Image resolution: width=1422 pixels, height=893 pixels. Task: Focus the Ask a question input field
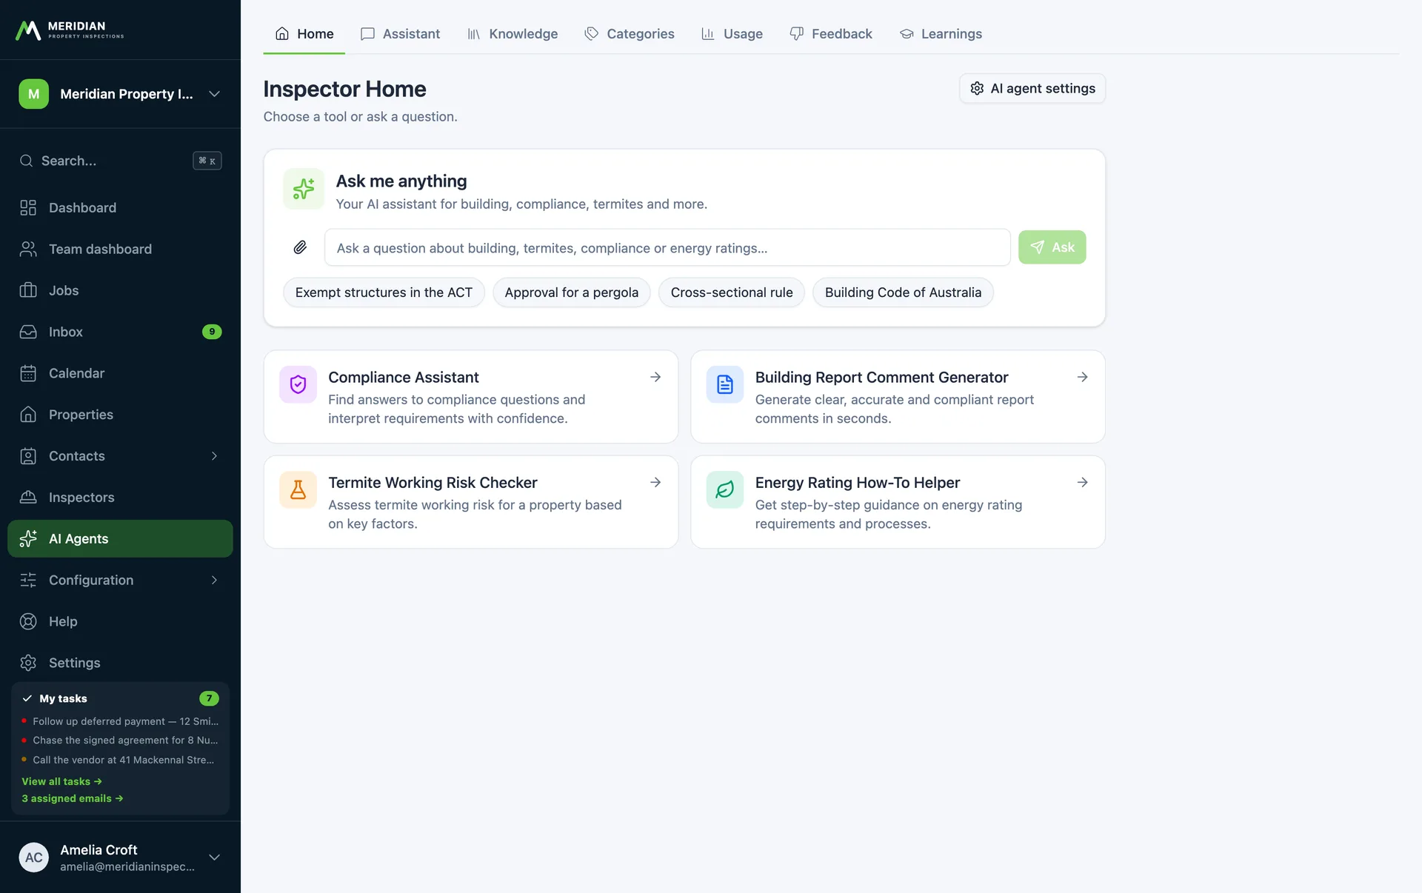click(667, 247)
